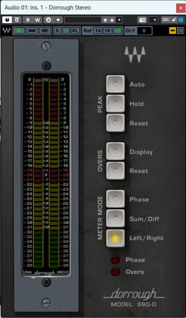186x318 pixels.
Task: Select the horizontal bars meter layout
Action: (32, 31)
